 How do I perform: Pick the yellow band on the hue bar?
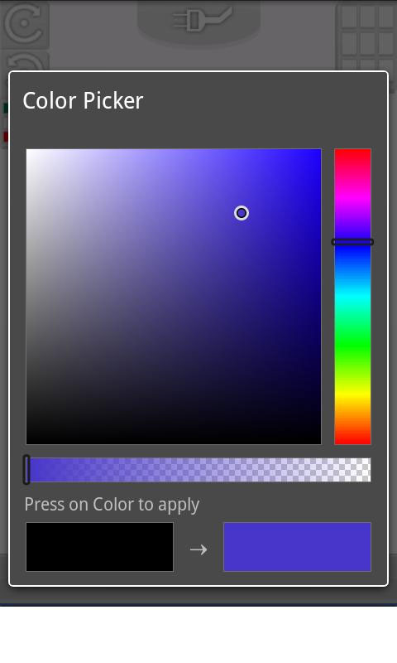click(x=352, y=395)
